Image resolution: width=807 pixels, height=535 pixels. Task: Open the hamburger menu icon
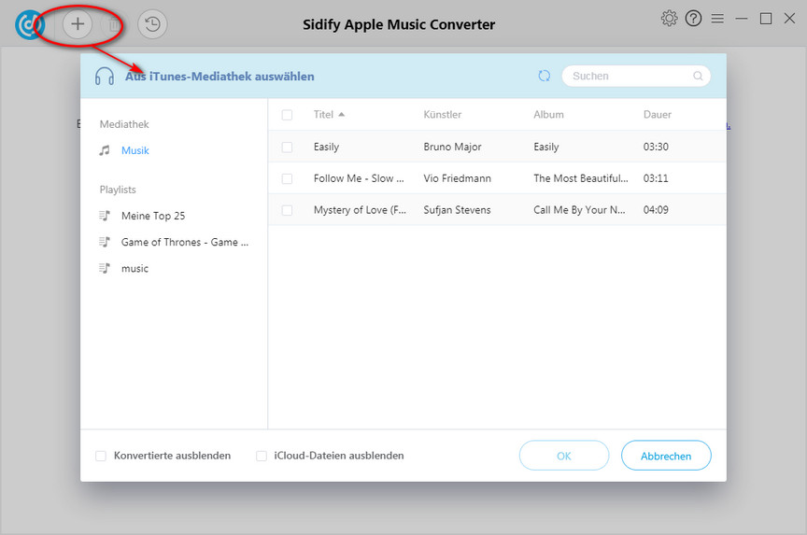click(717, 19)
